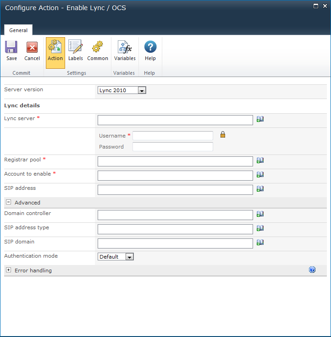The image size is (331, 337).
Task: Click the blue help icon near Error handling
Action: click(x=312, y=270)
